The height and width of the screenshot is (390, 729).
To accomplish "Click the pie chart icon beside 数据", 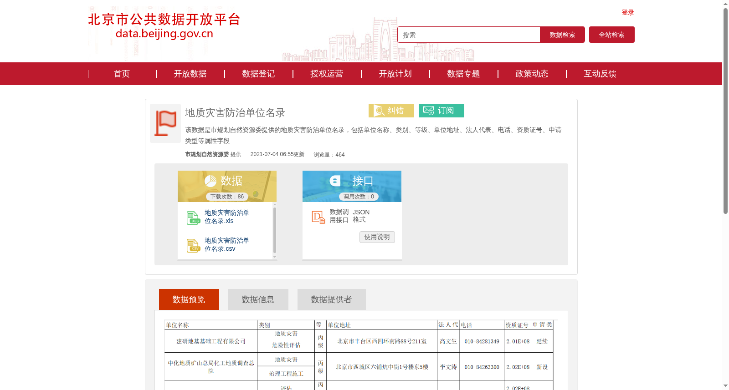I will [x=210, y=181].
